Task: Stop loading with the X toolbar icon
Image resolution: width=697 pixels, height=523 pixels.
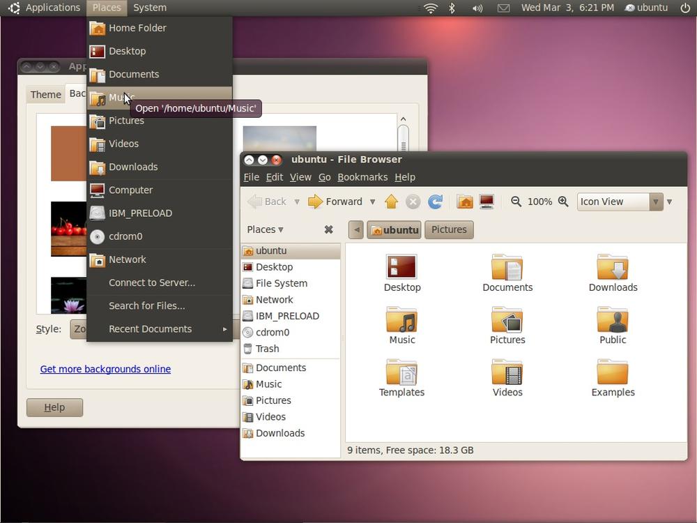Action: (x=413, y=202)
